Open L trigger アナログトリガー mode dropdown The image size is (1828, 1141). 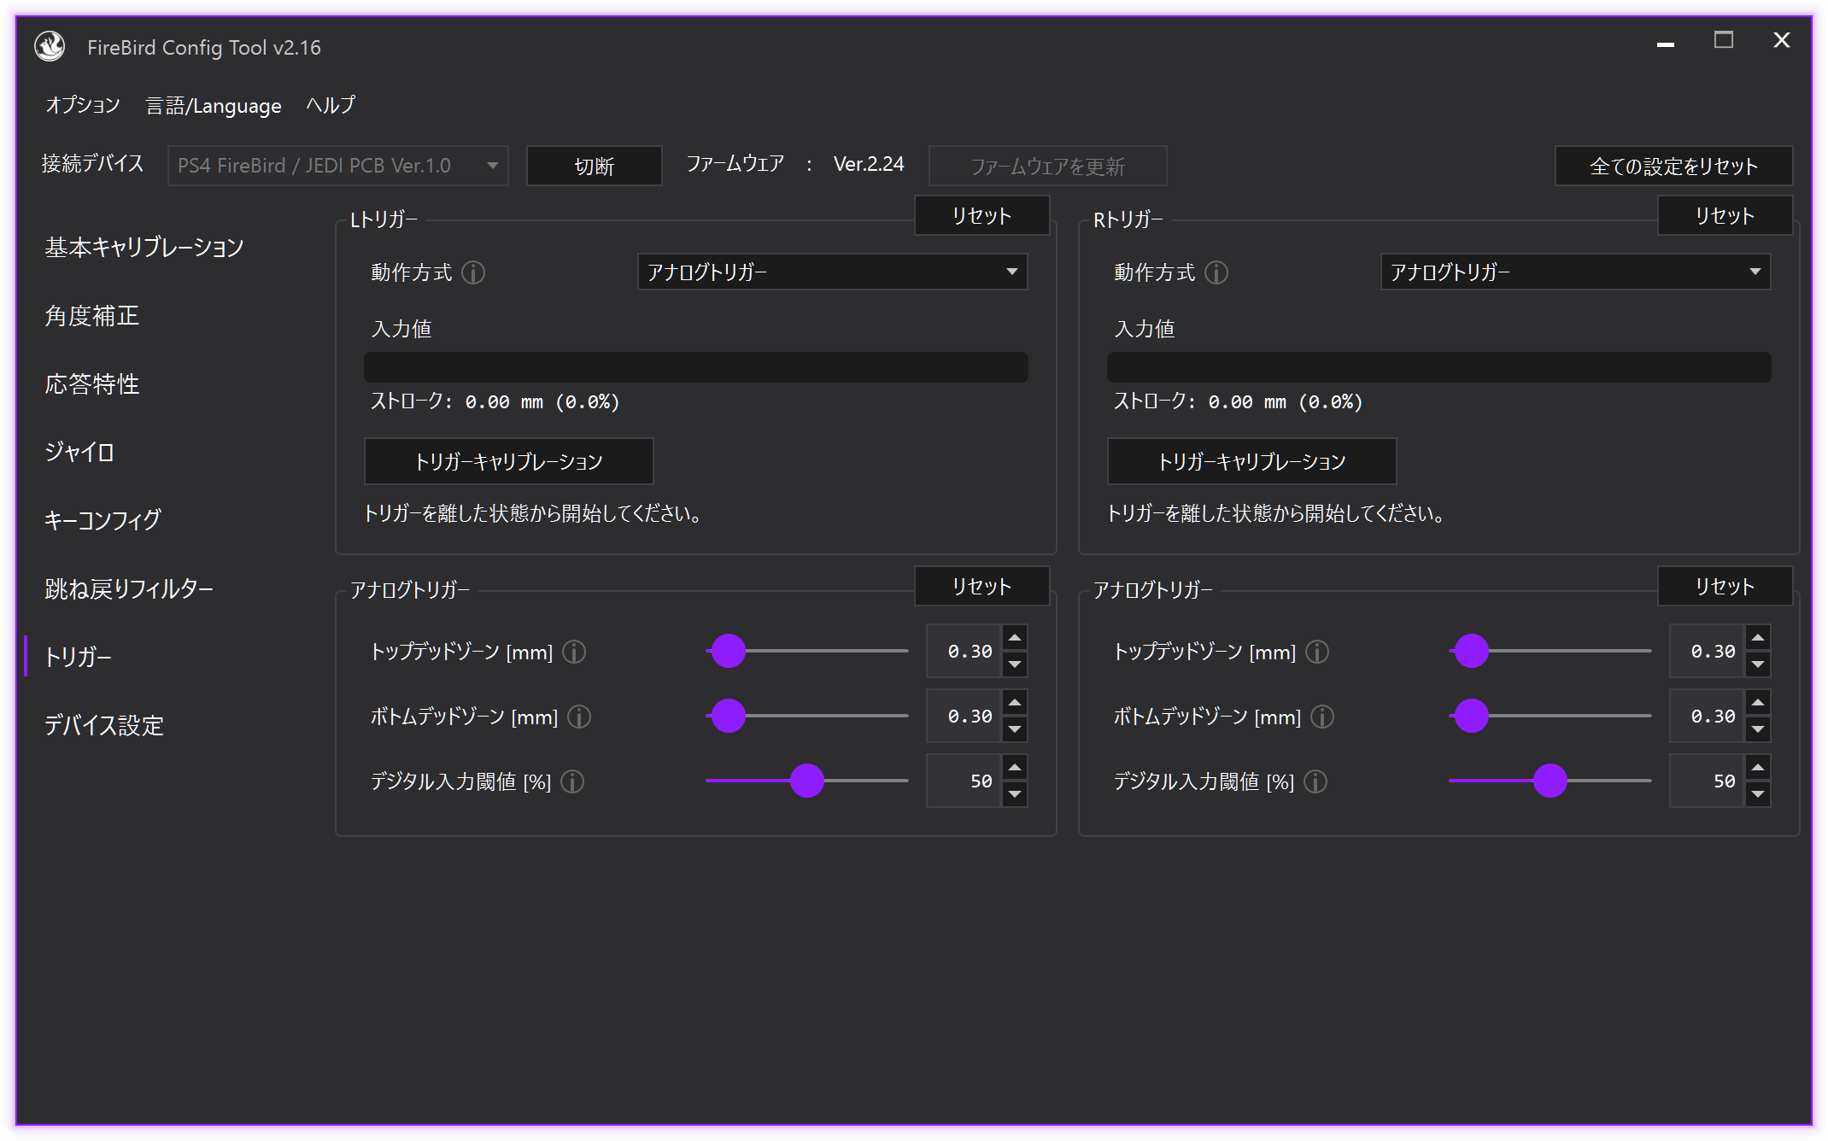coord(832,272)
